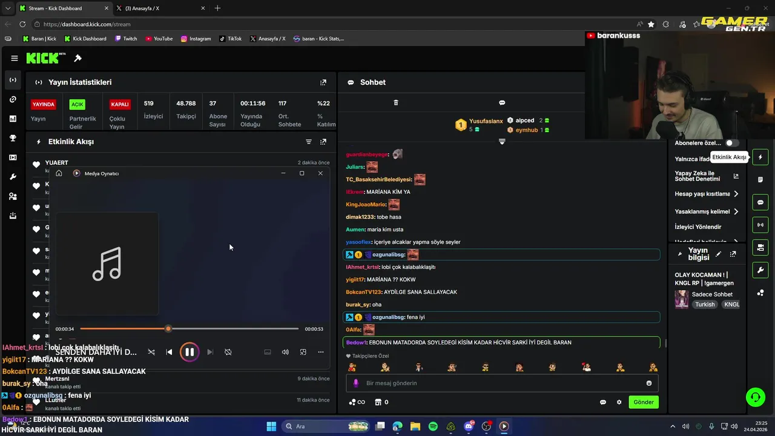Open the tab search dropdown arrow

coord(7,8)
